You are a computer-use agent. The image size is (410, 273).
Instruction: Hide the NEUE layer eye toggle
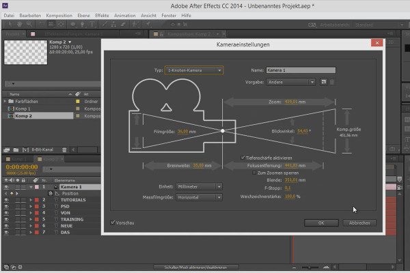(x=6, y=226)
